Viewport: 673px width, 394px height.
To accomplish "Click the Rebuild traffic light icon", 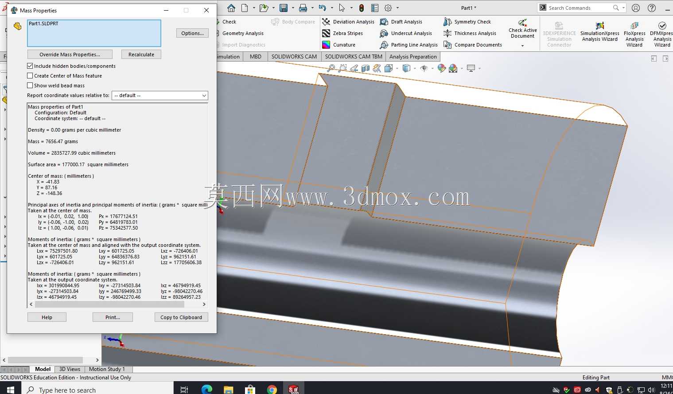I will (x=362, y=8).
